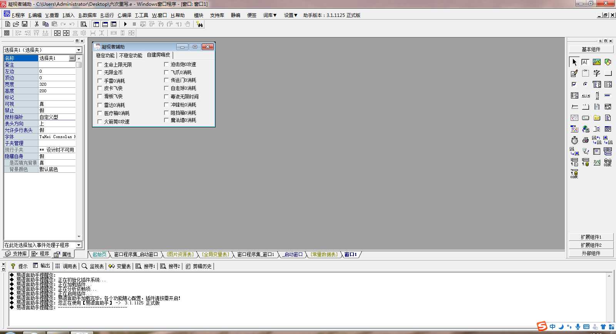Enable the 生命上限无限 checkbox
This screenshot has height=334, width=616.
[100, 65]
